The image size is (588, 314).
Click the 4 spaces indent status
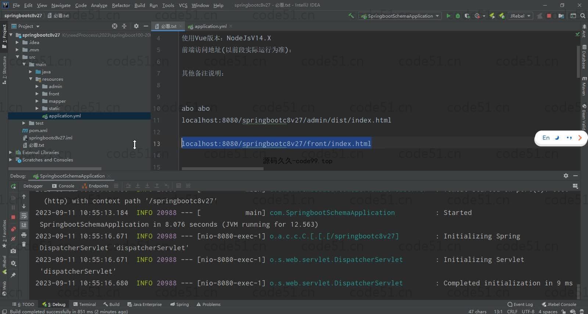pos(548,311)
